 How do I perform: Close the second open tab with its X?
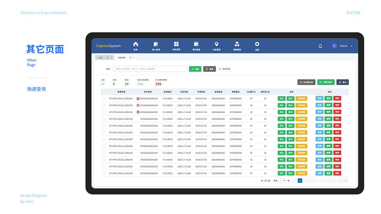[x=134, y=57]
